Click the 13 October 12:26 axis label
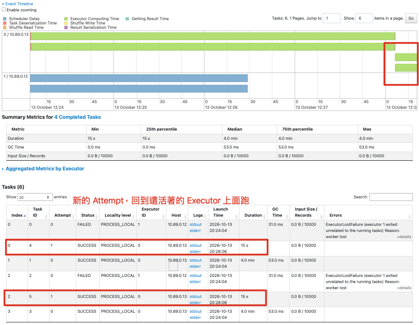The width and height of the screenshot is (419, 325). [221, 107]
